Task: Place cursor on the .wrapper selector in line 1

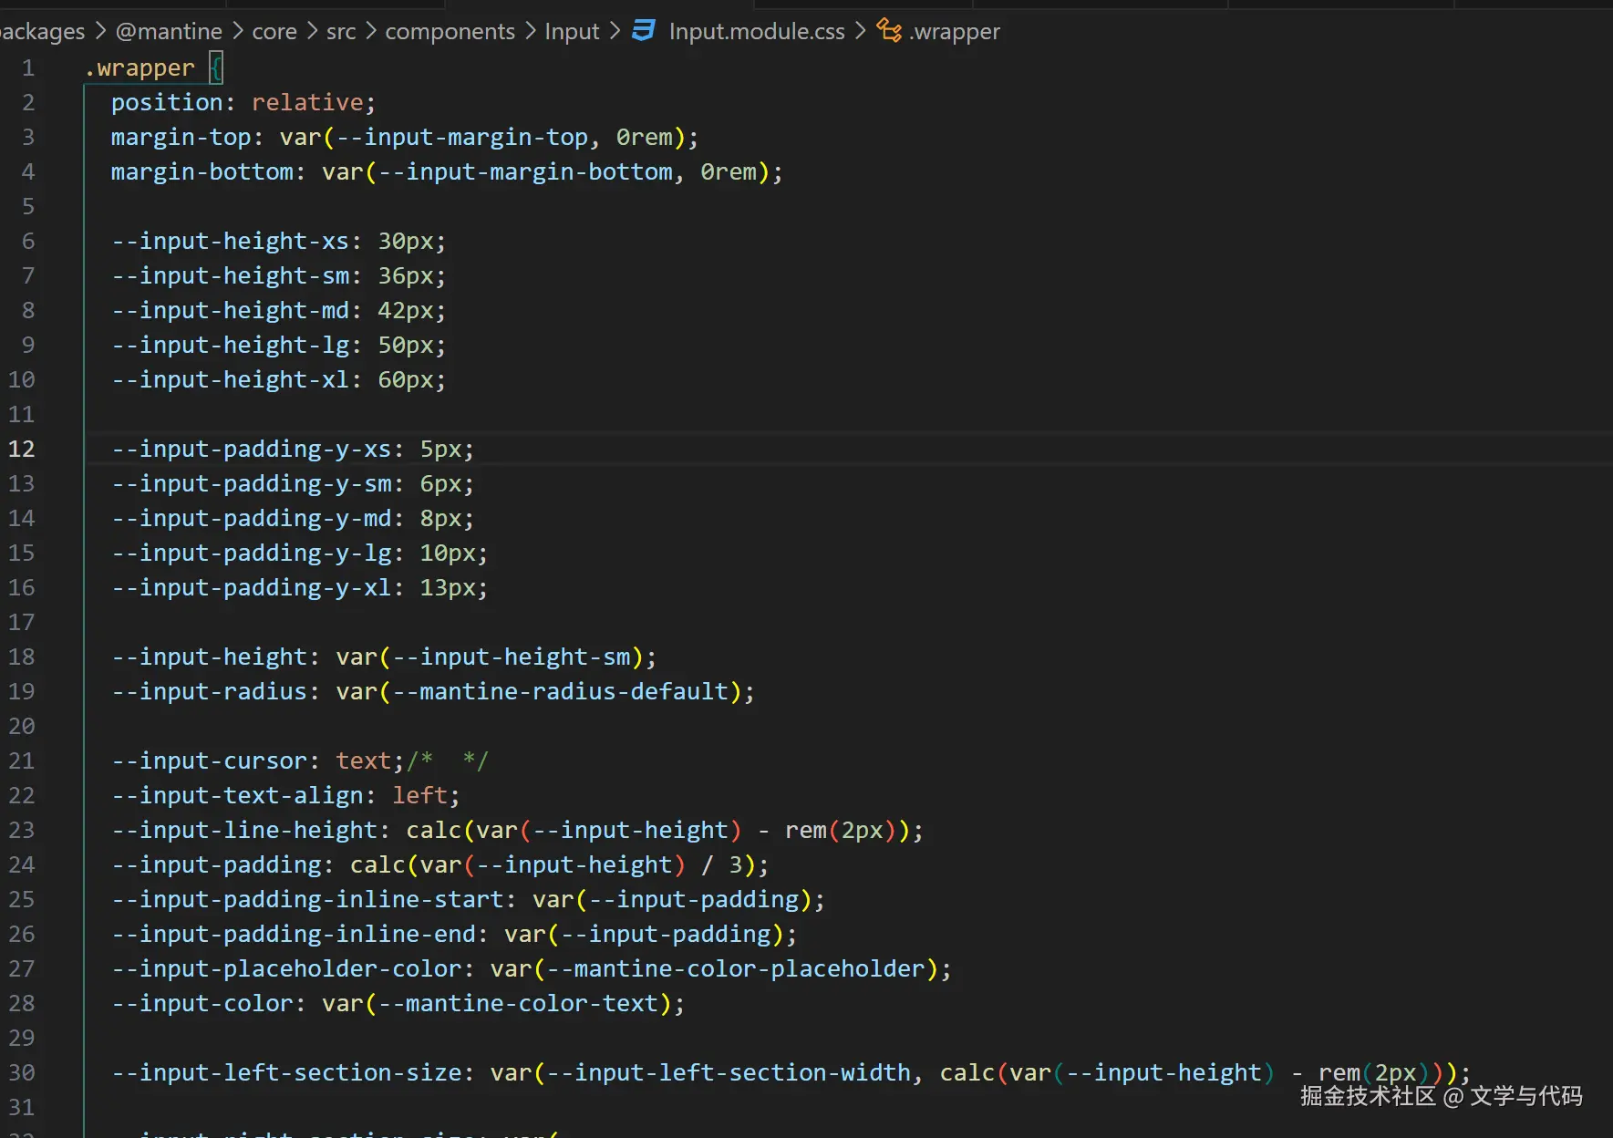Action: (x=140, y=67)
